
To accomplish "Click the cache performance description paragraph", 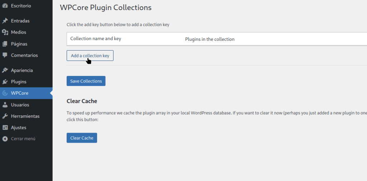I will click(217, 116).
